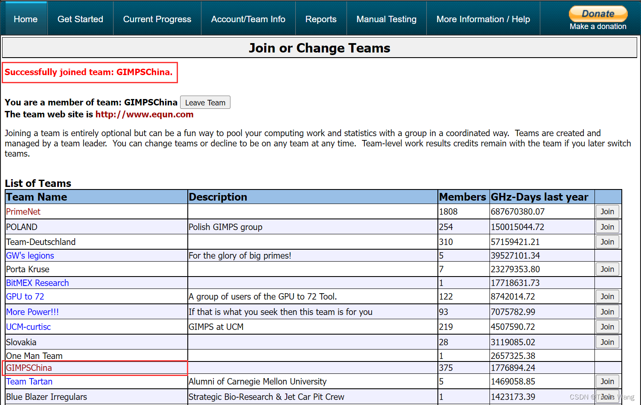The height and width of the screenshot is (405, 641).
Task: Select the One Man Team name cell
Action: point(96,356)
